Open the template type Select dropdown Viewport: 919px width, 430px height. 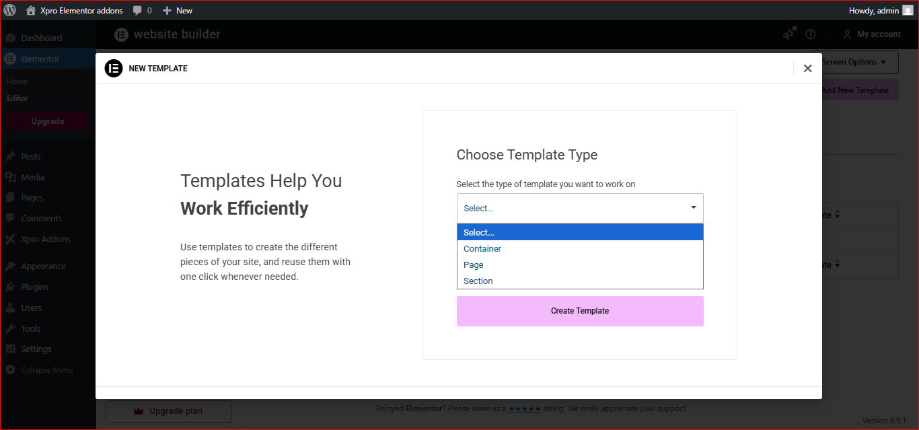click(x=579, y=209)
